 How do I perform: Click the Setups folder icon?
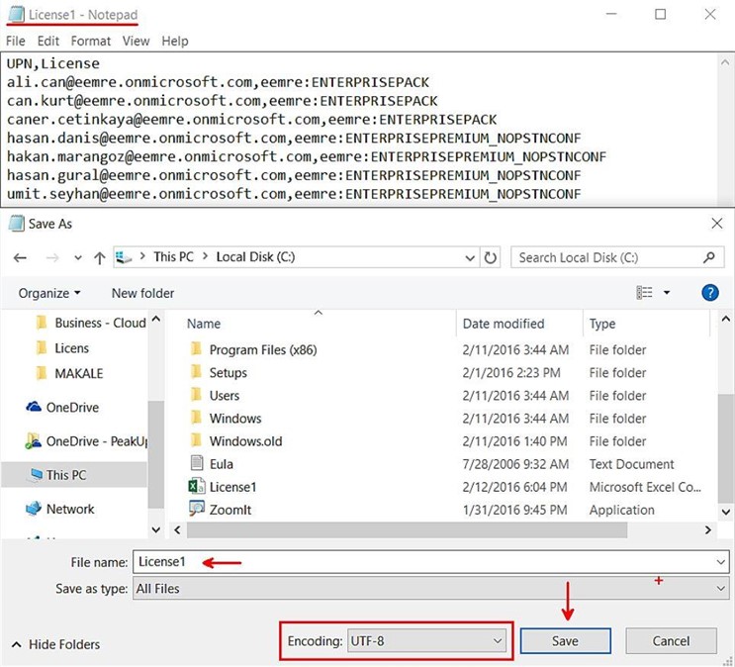click(197, 372)
